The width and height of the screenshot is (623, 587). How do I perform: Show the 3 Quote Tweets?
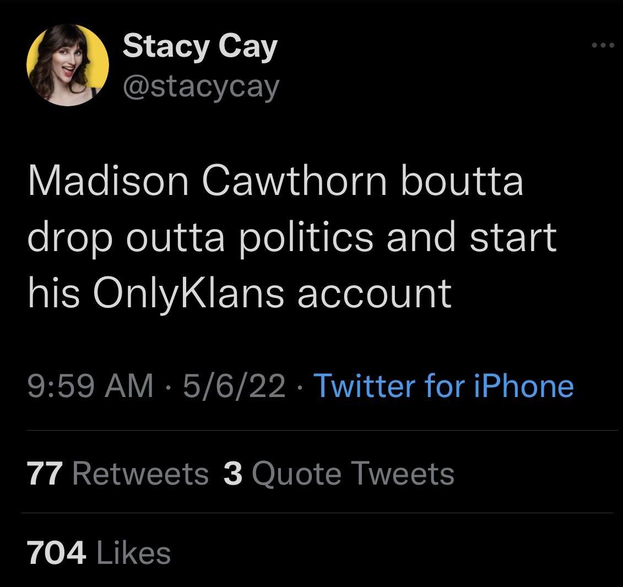(339, 474)
